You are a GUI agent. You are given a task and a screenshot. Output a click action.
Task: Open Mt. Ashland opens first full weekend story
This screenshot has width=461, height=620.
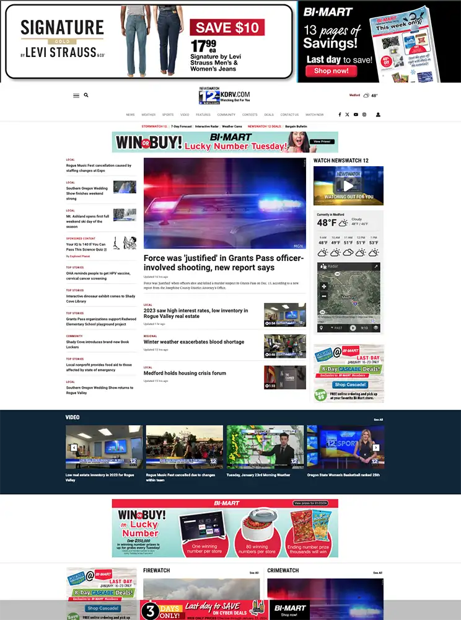[x=88, y=221]
